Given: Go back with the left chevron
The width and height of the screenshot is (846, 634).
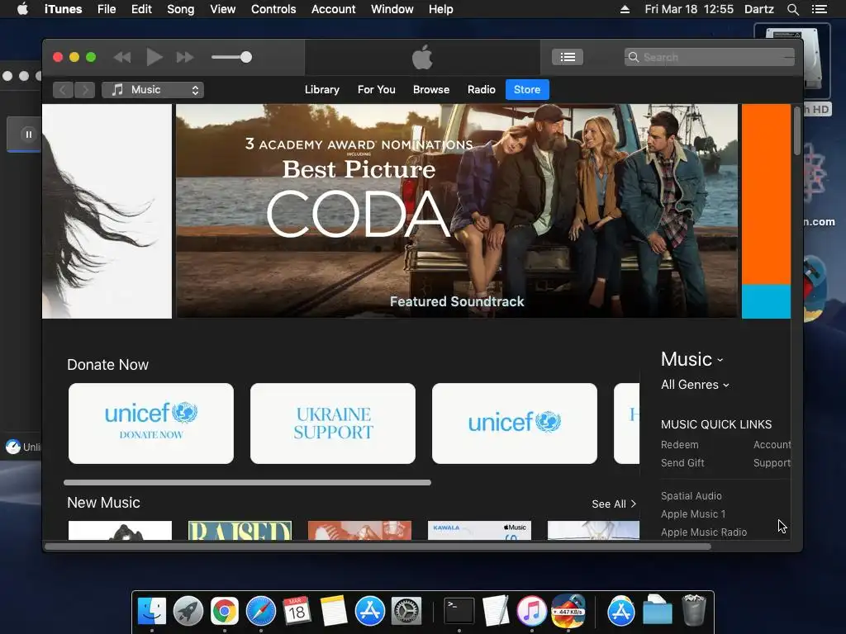Looking at the screenshot, I should click(x=63, y=90).
